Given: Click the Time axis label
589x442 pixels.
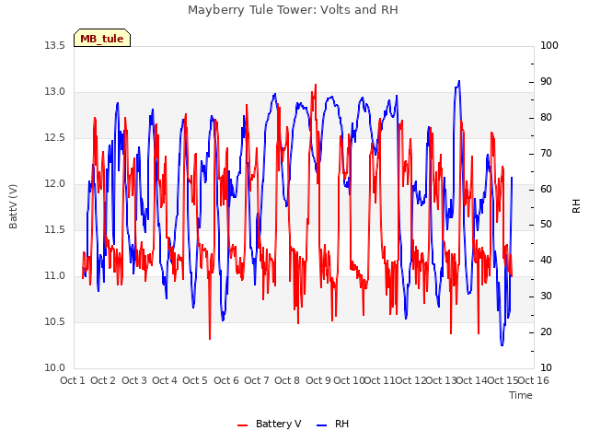Looking at the screenshot, I should click(x=521, y=395).
